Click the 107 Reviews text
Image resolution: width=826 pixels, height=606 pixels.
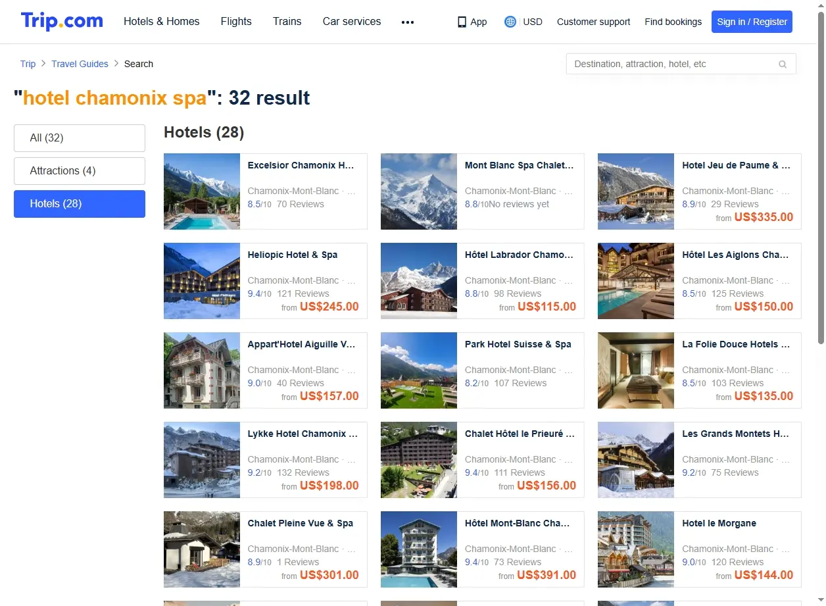pos(520,383)
